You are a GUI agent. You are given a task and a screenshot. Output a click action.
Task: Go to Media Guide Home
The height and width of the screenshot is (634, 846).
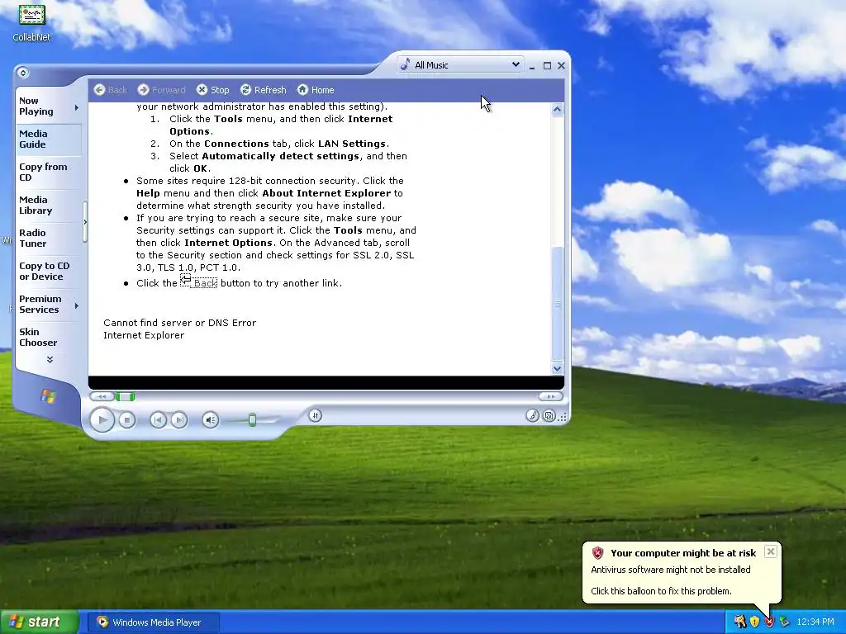(x=316, y=90)
